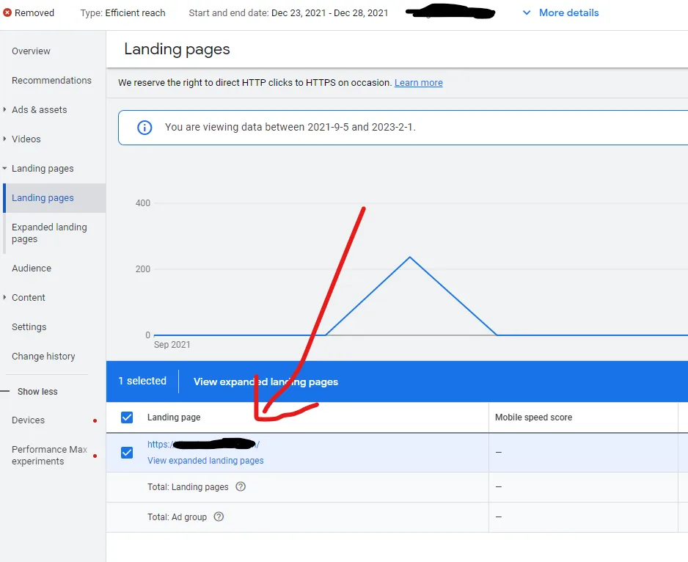Go to Audience section
688x562 pixels.
click(x=32, y=269)
